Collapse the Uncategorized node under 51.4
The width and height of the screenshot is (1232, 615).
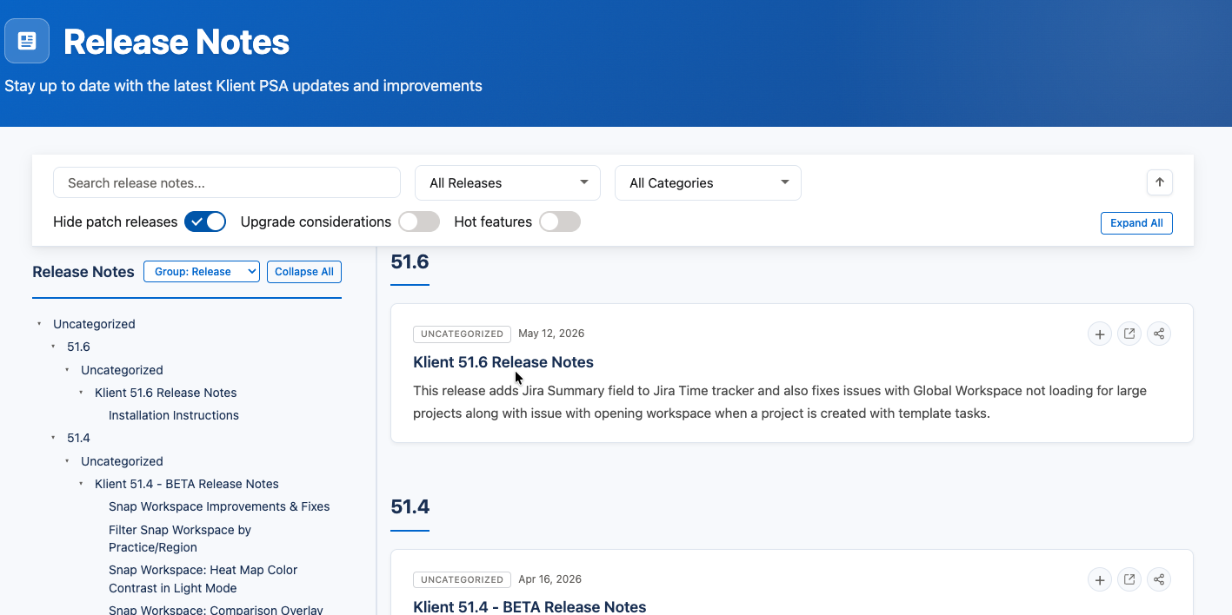pos(67,461)
